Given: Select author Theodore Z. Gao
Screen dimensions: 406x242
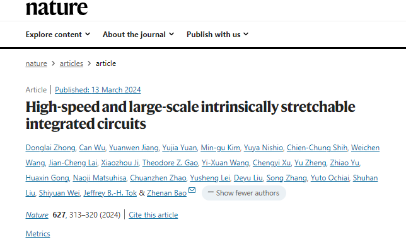Looking at the screenshot, I should [170, 163].
